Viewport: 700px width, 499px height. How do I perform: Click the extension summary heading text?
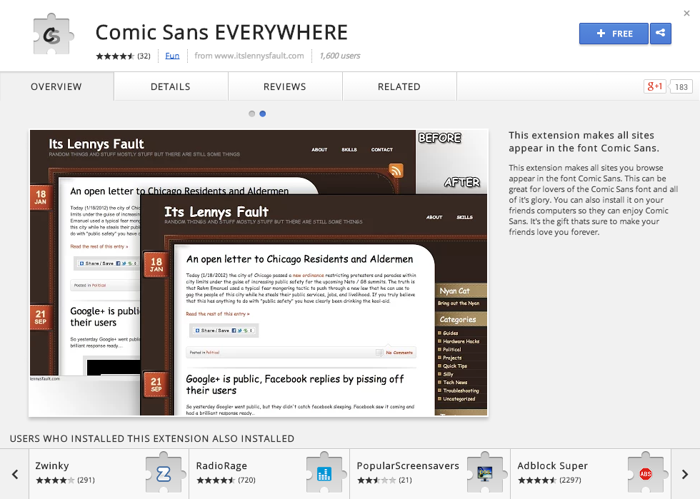pos(584,141)
